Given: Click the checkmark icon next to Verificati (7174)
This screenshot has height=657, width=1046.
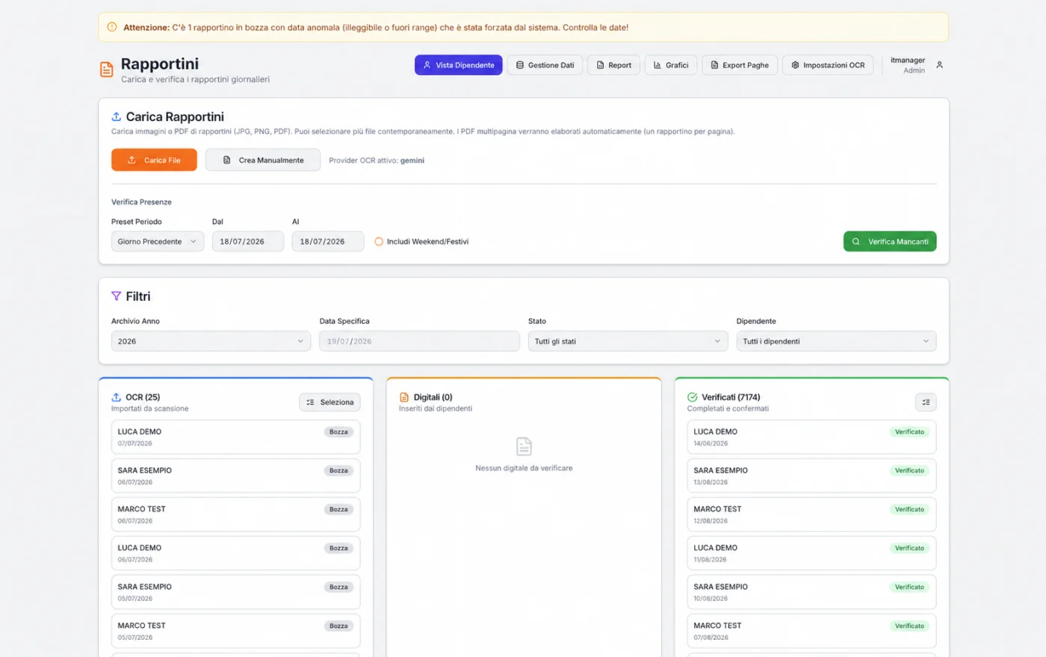Looking at the screenshot, I should tap(692, 397).
